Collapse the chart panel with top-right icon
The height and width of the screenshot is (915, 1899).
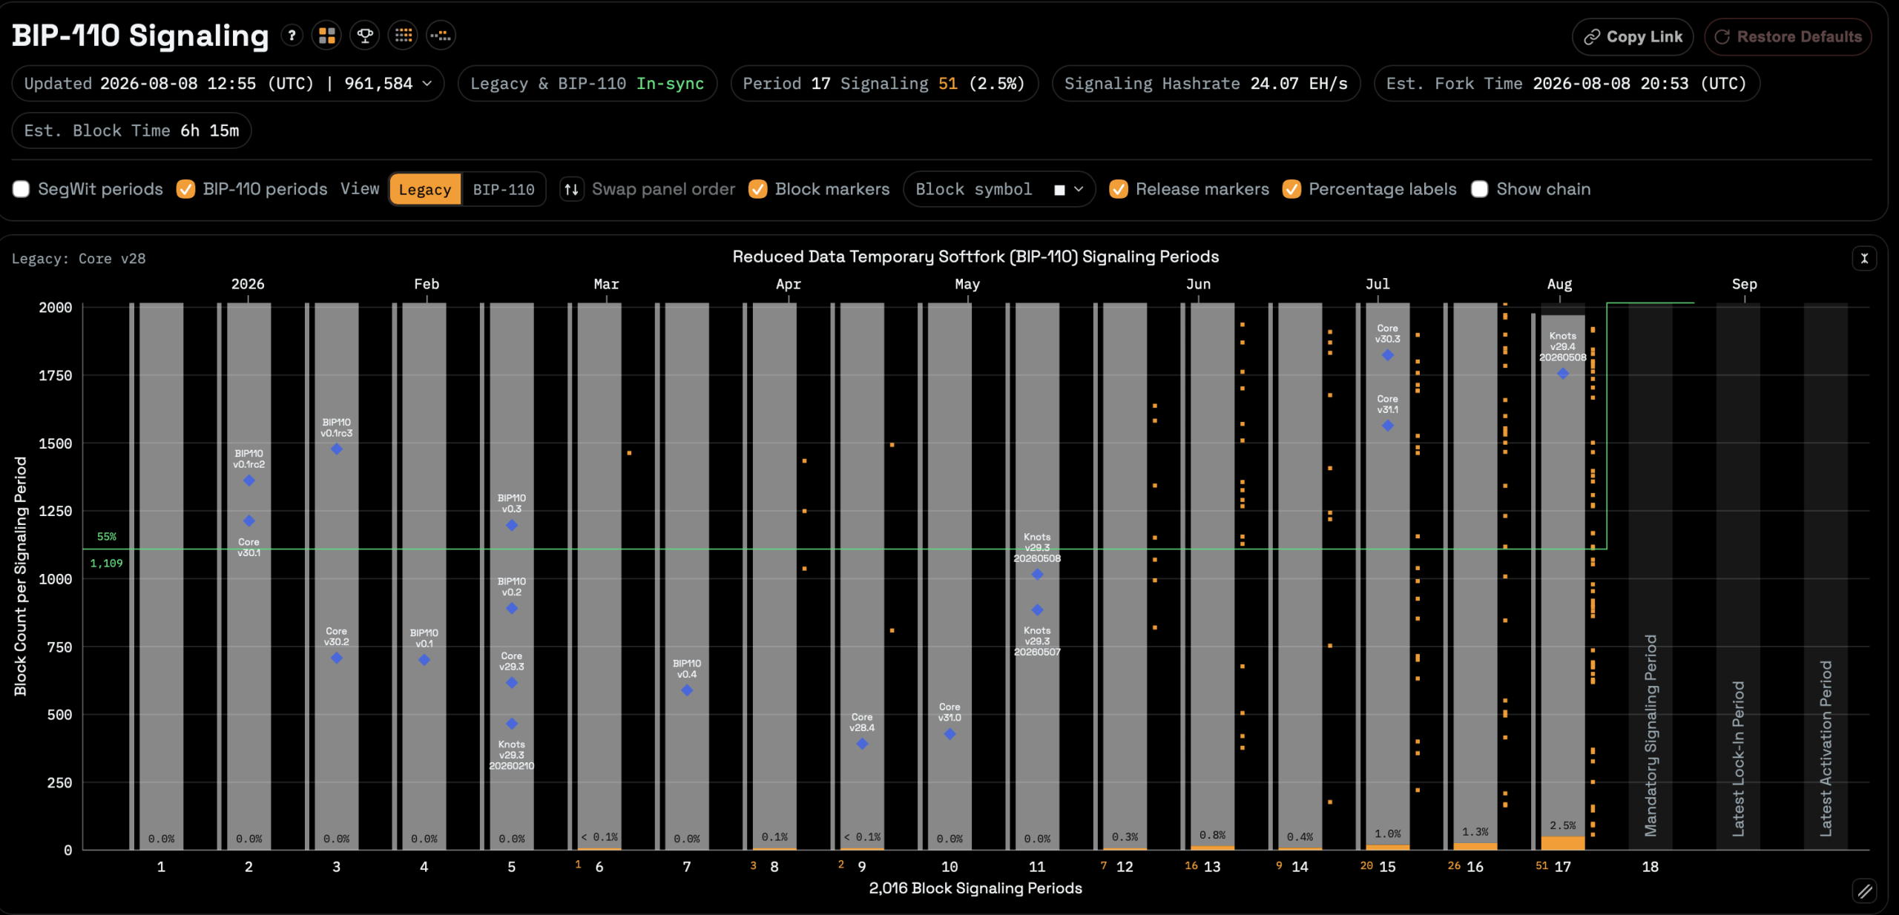pos(1864,258)
